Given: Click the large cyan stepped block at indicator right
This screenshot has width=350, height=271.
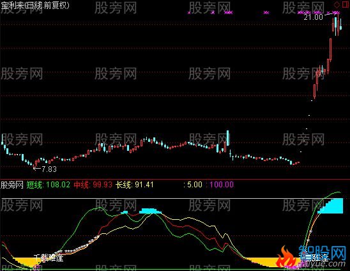Looking at the screenshot, I should 332,206.
